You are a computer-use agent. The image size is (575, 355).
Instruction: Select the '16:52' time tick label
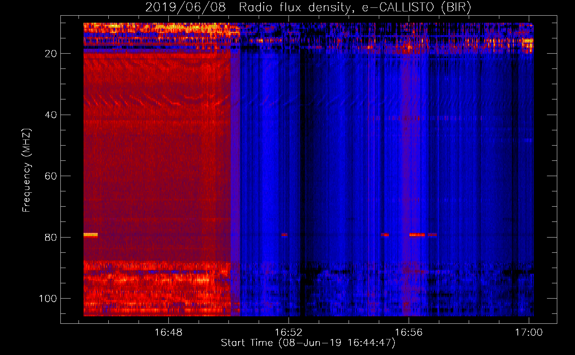289,332
